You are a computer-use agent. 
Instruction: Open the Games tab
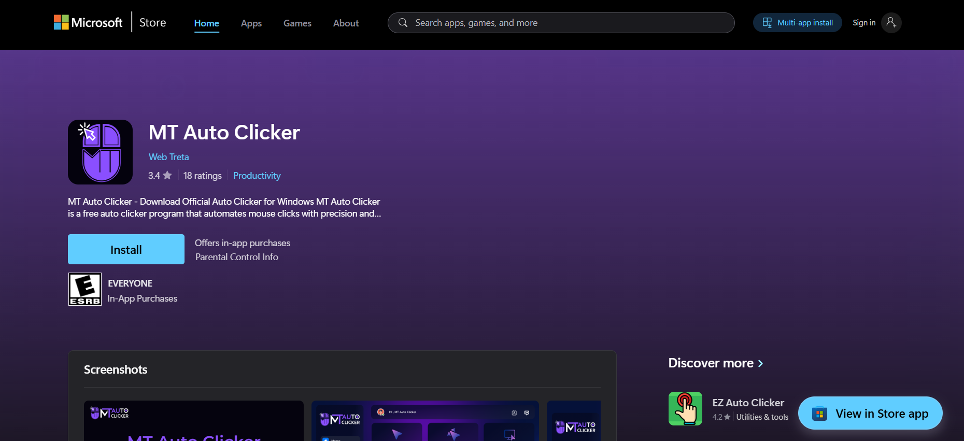[x=297, y=23]
